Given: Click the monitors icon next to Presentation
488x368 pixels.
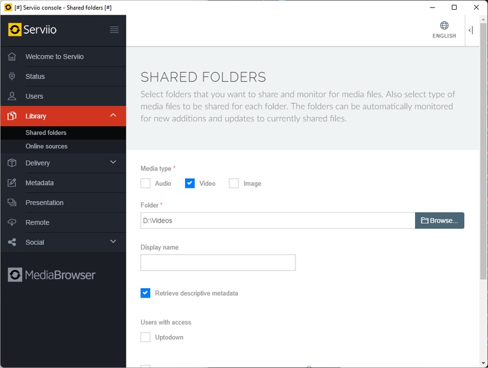Looking at the screenshot, I should click(x=12, y=202).
